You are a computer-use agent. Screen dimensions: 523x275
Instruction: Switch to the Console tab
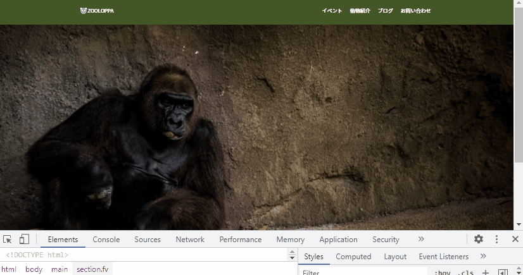pyautogui.click(x=106, y=240)
